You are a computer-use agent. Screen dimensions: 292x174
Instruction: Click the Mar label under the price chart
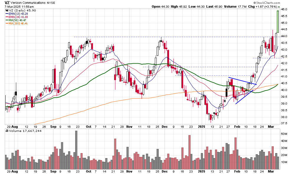coord(271,127)
